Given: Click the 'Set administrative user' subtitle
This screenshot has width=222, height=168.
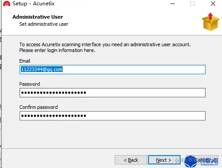Looking at the screenshot, I should tap(44, 24).
